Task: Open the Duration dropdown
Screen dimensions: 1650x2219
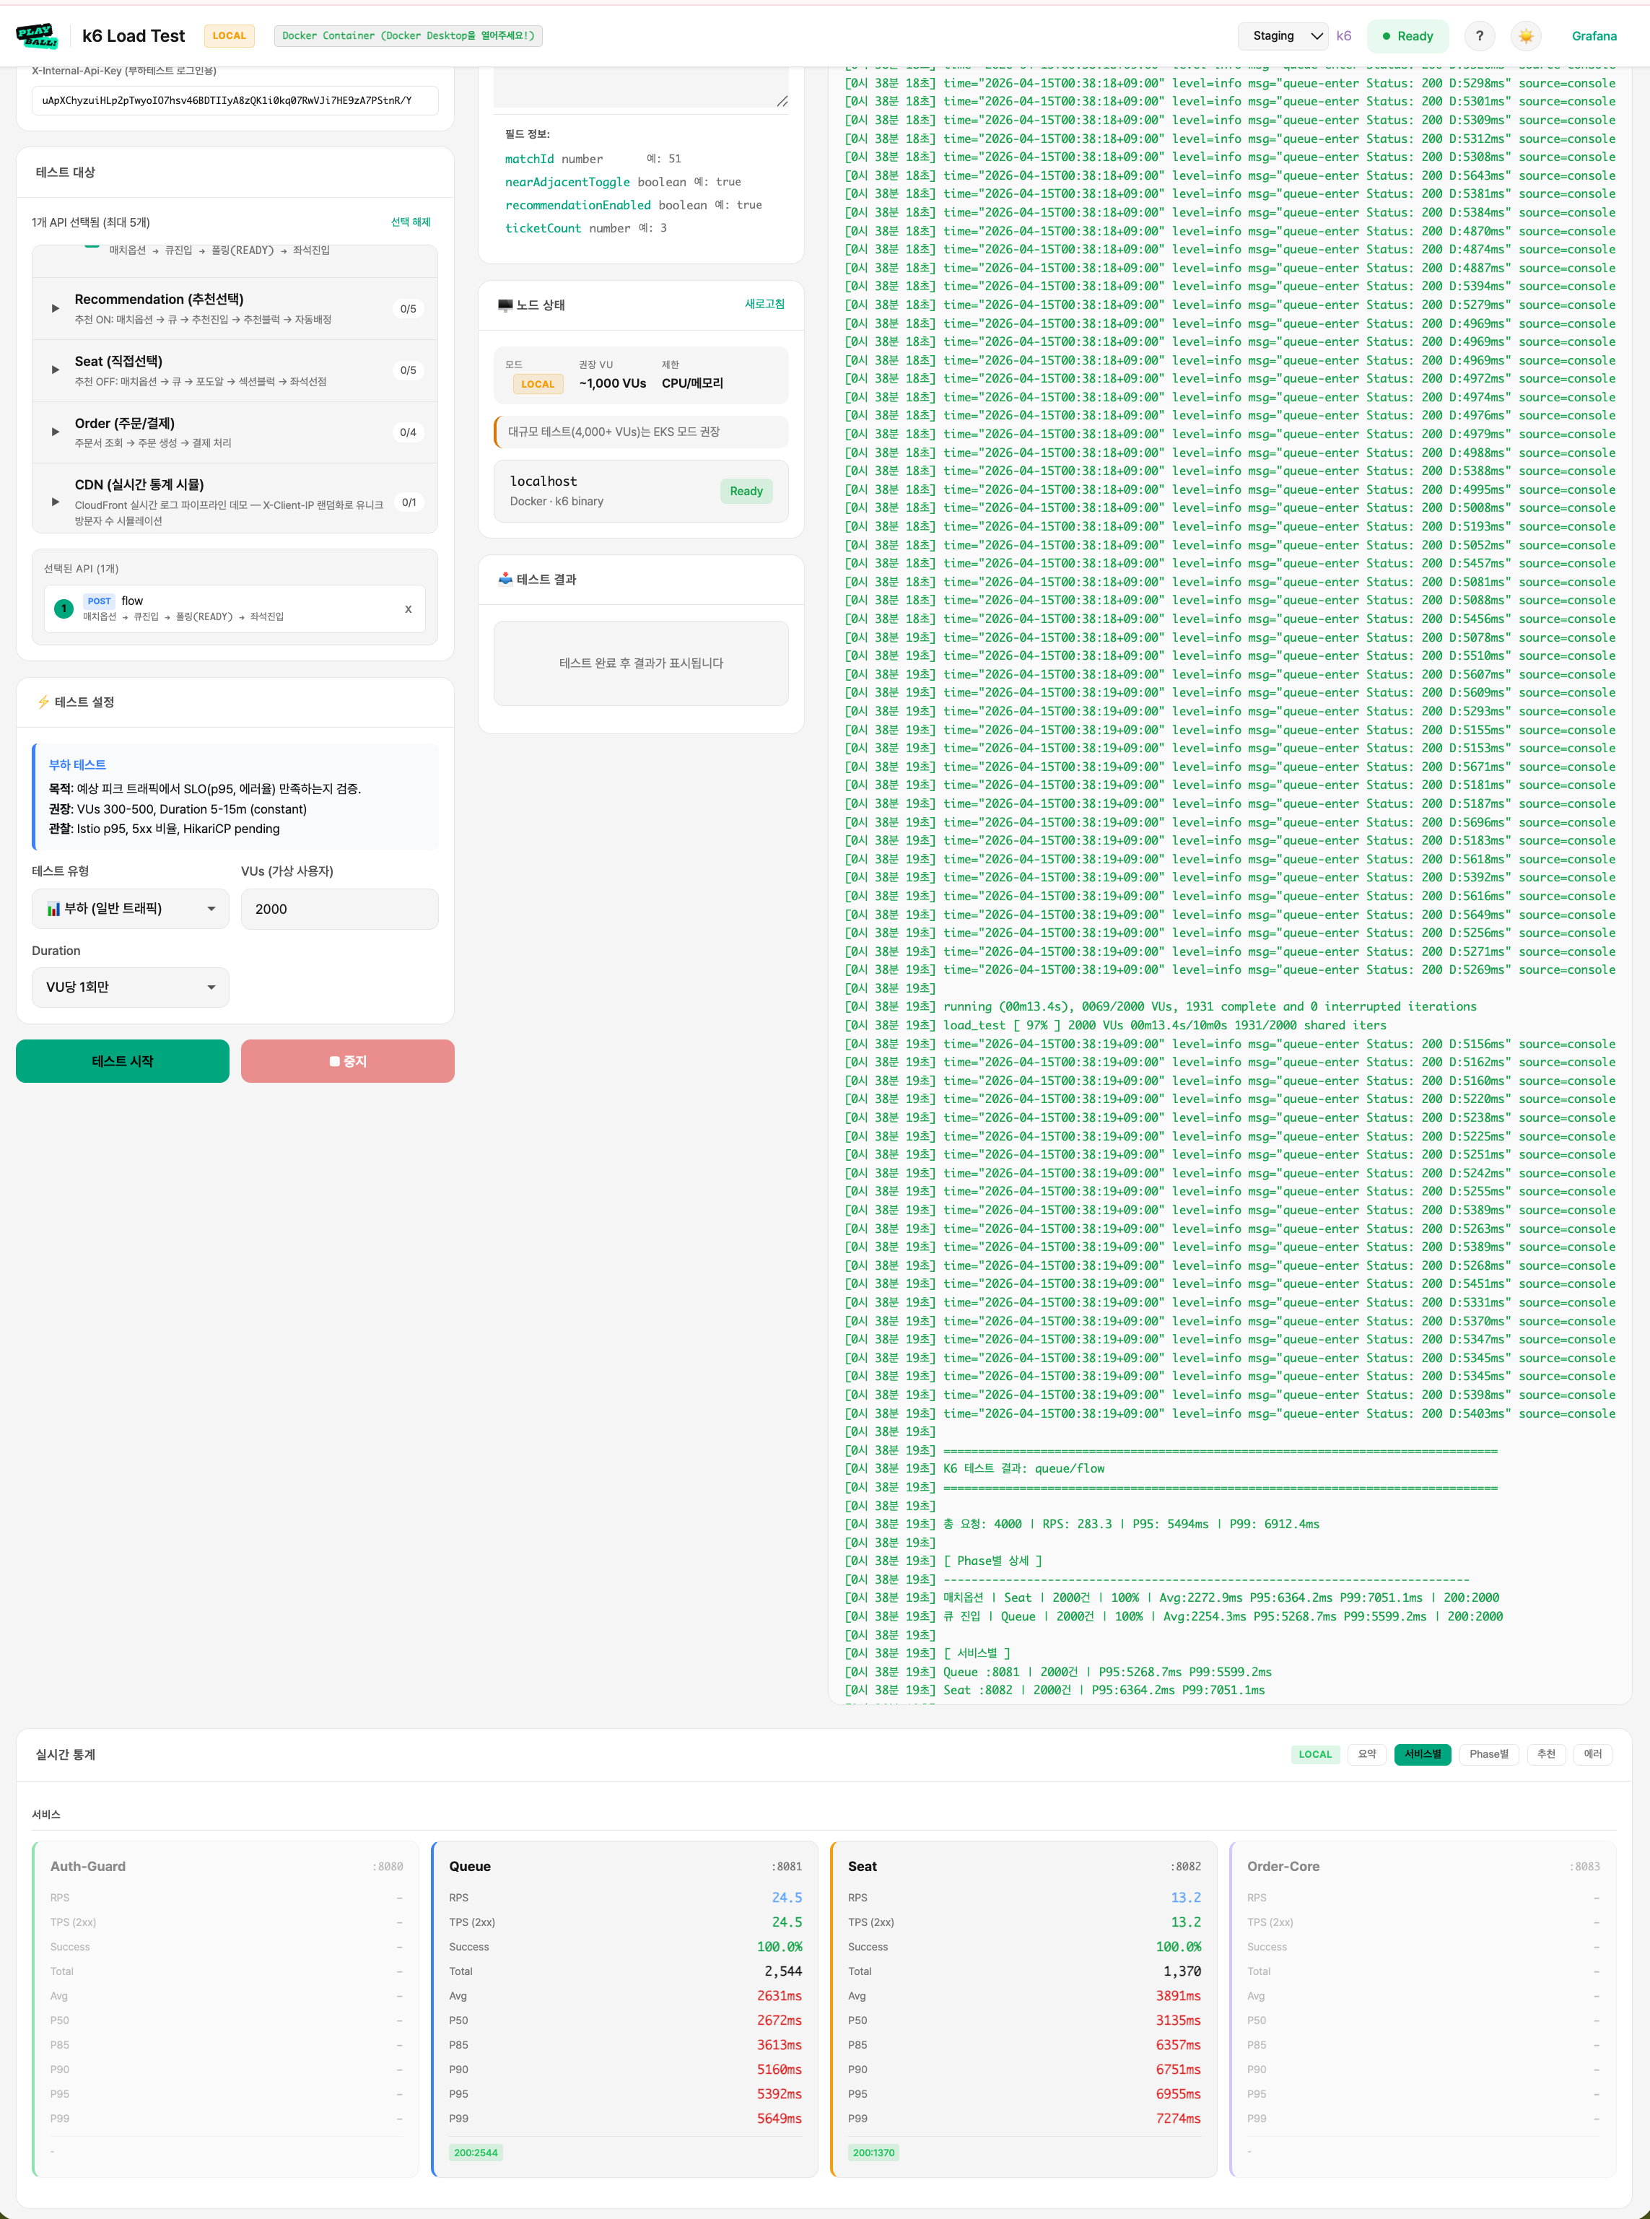Action: point(131,987)
